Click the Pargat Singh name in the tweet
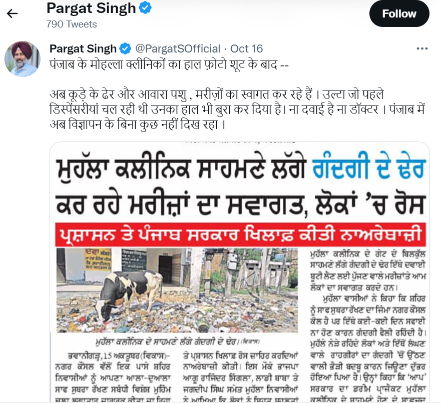The image size is (441, 403). coord(83,48)
